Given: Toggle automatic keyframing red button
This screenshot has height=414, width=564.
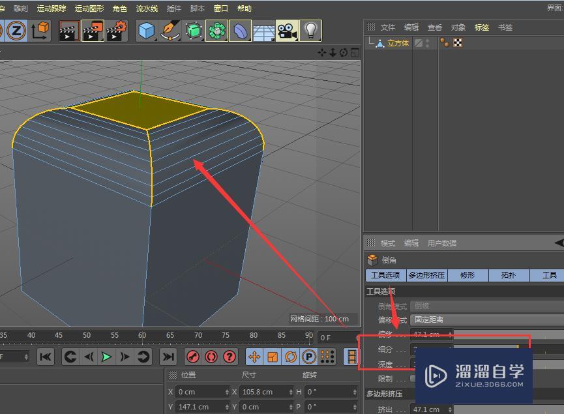Looking at the screenshot, I should 211,357.
